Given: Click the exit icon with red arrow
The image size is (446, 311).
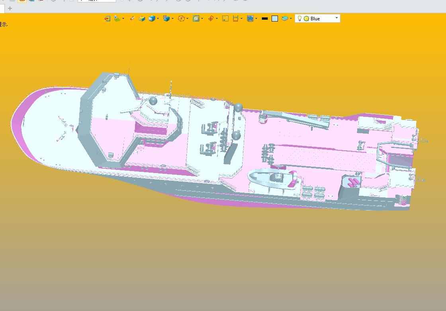Looking at the screenshot, I should pos(107,18).
